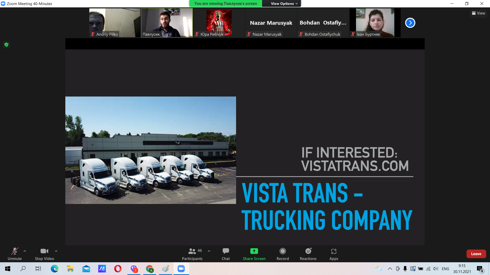Start recording with Record icon
This screenshot has height=275, width=490.
click(283, 251)
